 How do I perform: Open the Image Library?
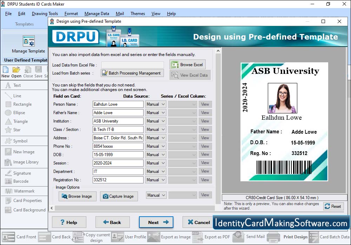[21, 162]
